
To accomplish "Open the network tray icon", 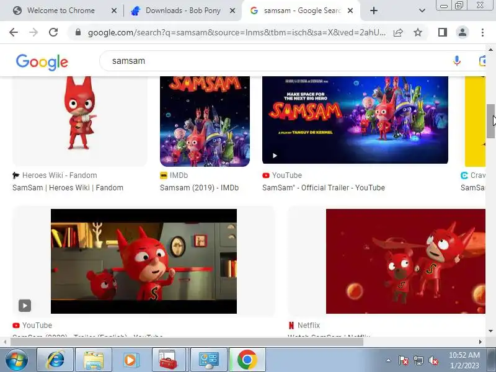I will 418,360.
